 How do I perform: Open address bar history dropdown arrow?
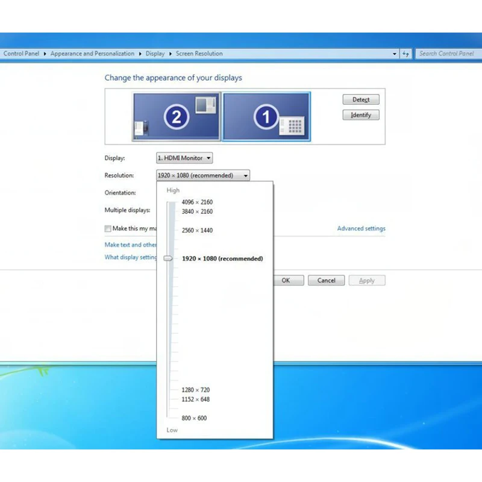[x=395, y=54]
